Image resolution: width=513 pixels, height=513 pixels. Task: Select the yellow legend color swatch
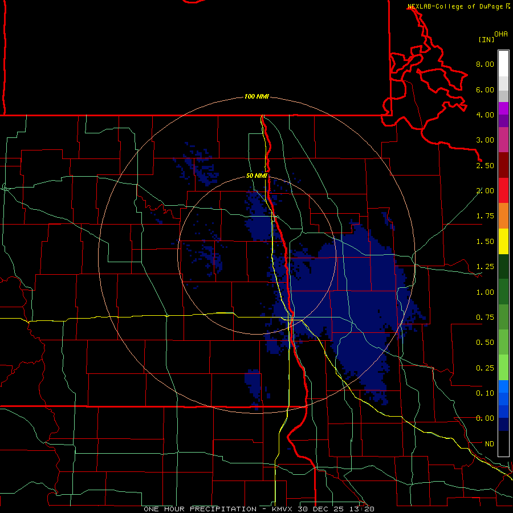(503, 242)
